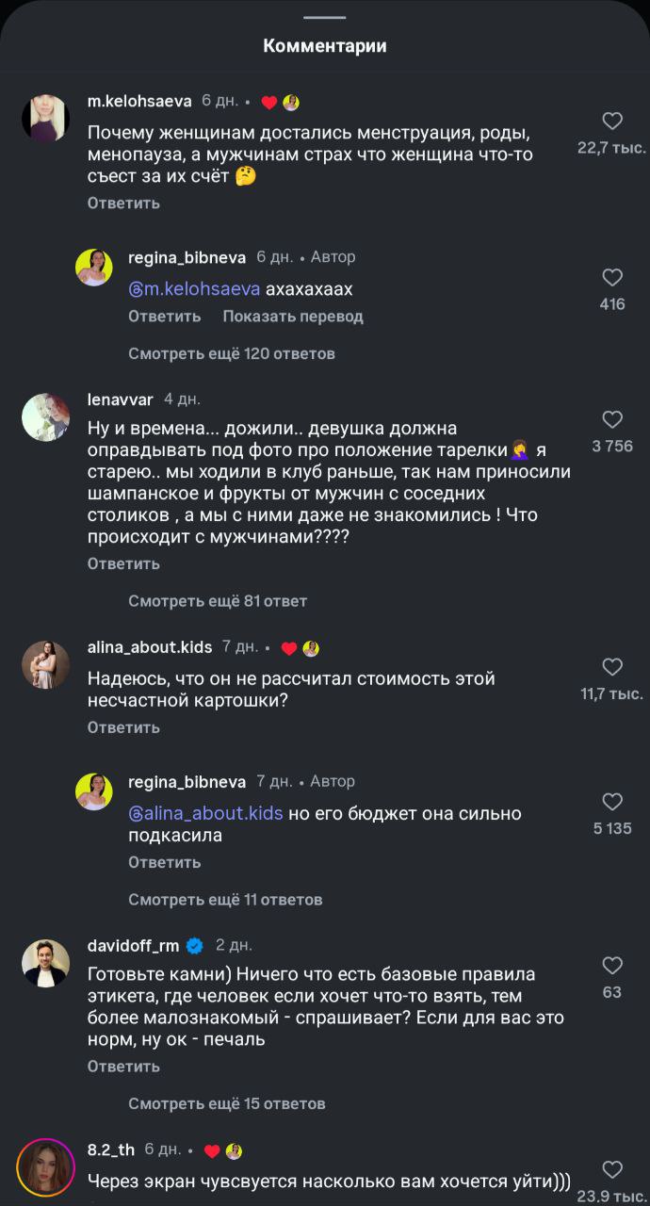Open the @alina_about.kids mention link

(x=205, y=813)
